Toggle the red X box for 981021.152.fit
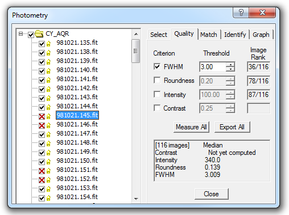289x215 pixels. [x=42, y=180]
